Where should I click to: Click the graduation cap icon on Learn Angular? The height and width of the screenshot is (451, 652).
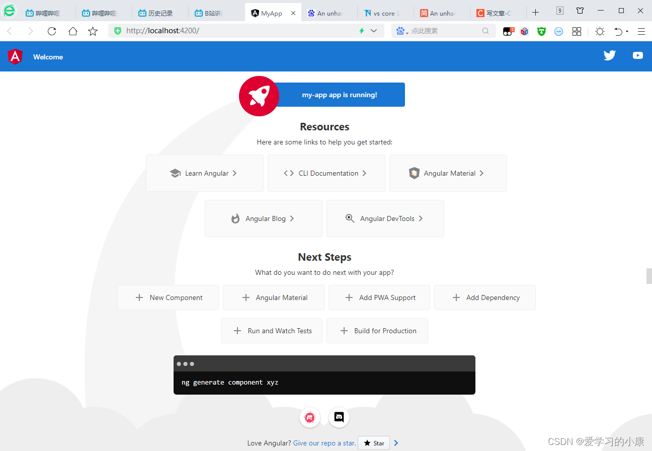coord(175,173)
